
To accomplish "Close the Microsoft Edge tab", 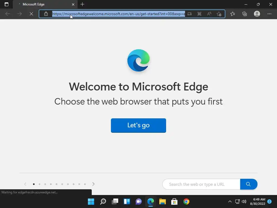I will pyautogui.click(x=73, y=4).
